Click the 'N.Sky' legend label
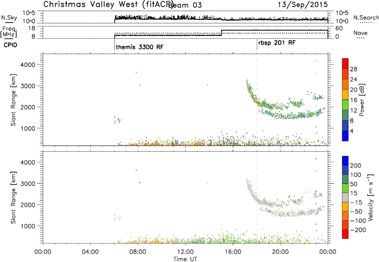 pyautogui.click(x=9, y=17)
